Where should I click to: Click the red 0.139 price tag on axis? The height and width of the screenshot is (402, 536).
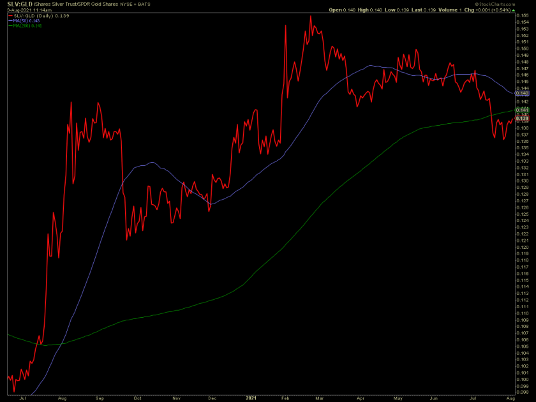coord(523,119)
